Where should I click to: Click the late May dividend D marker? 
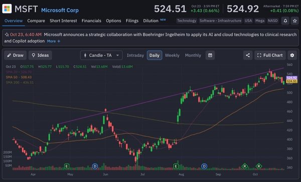tap(95, 166)
